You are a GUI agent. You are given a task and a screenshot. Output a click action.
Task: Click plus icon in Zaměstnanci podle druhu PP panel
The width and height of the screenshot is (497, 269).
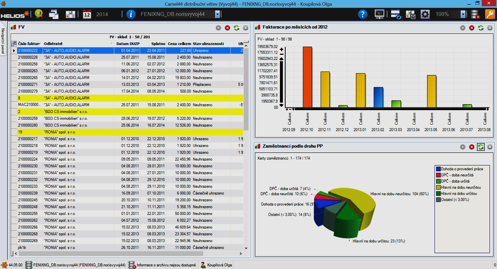(x=463, y=147)
